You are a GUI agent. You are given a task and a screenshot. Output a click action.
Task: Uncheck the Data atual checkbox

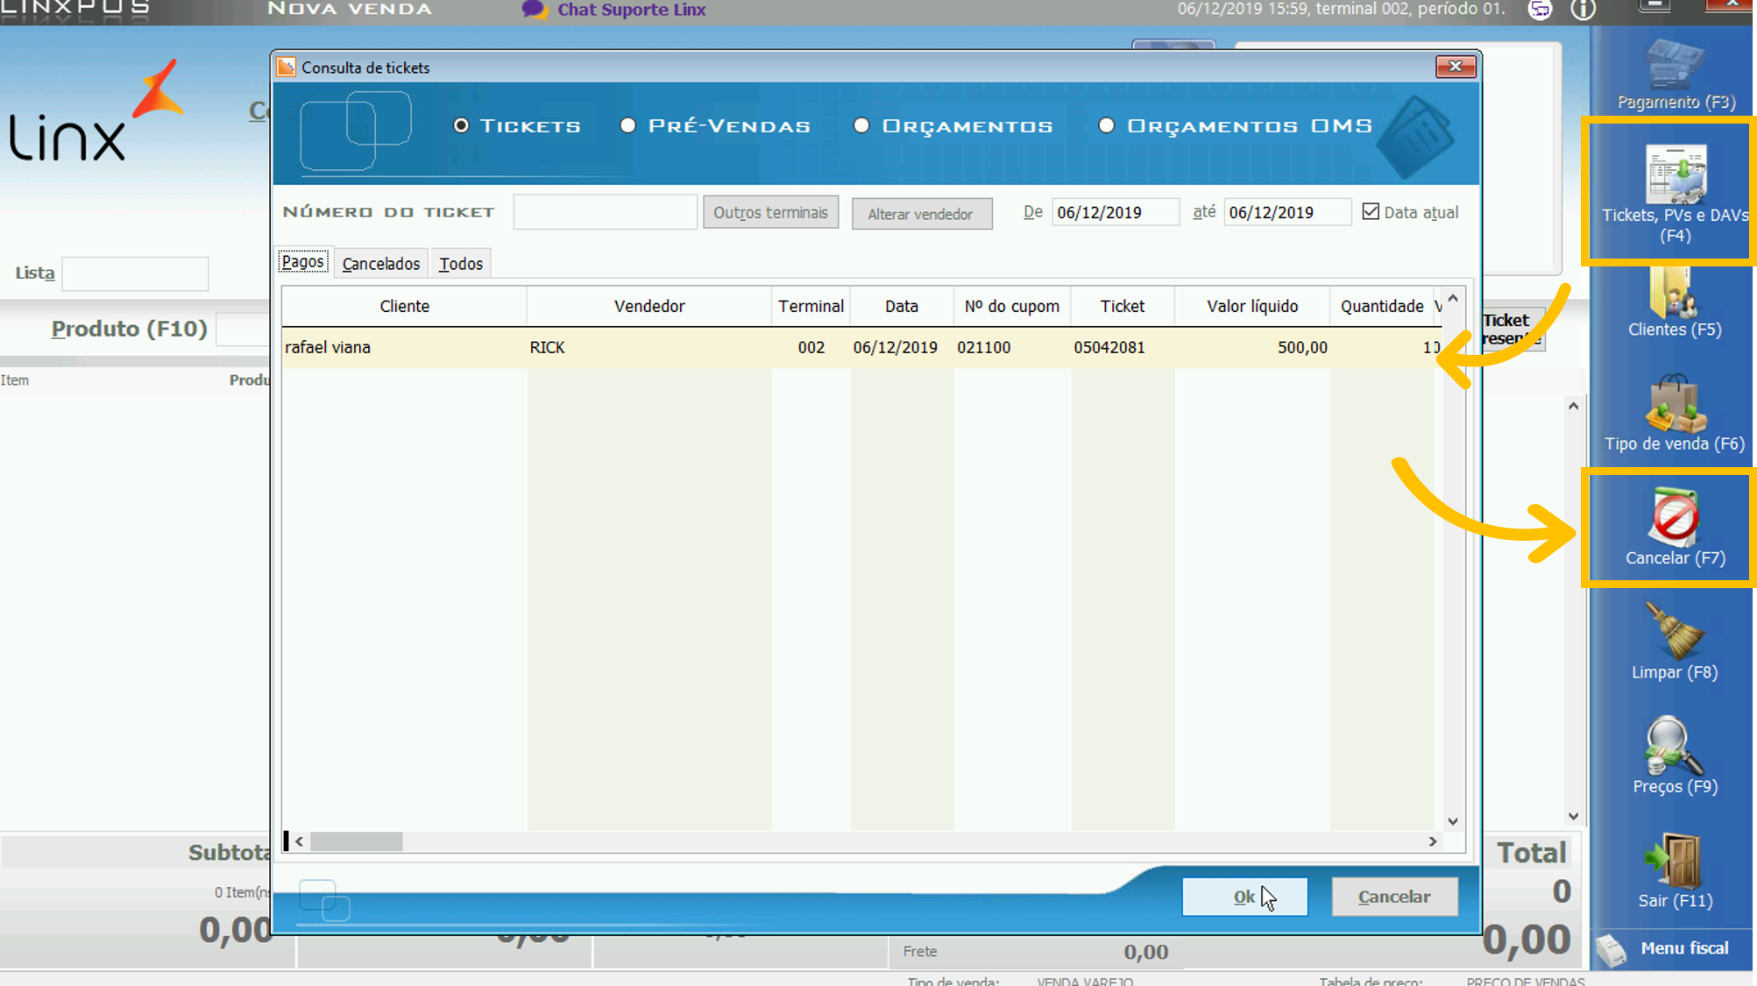1371,211
